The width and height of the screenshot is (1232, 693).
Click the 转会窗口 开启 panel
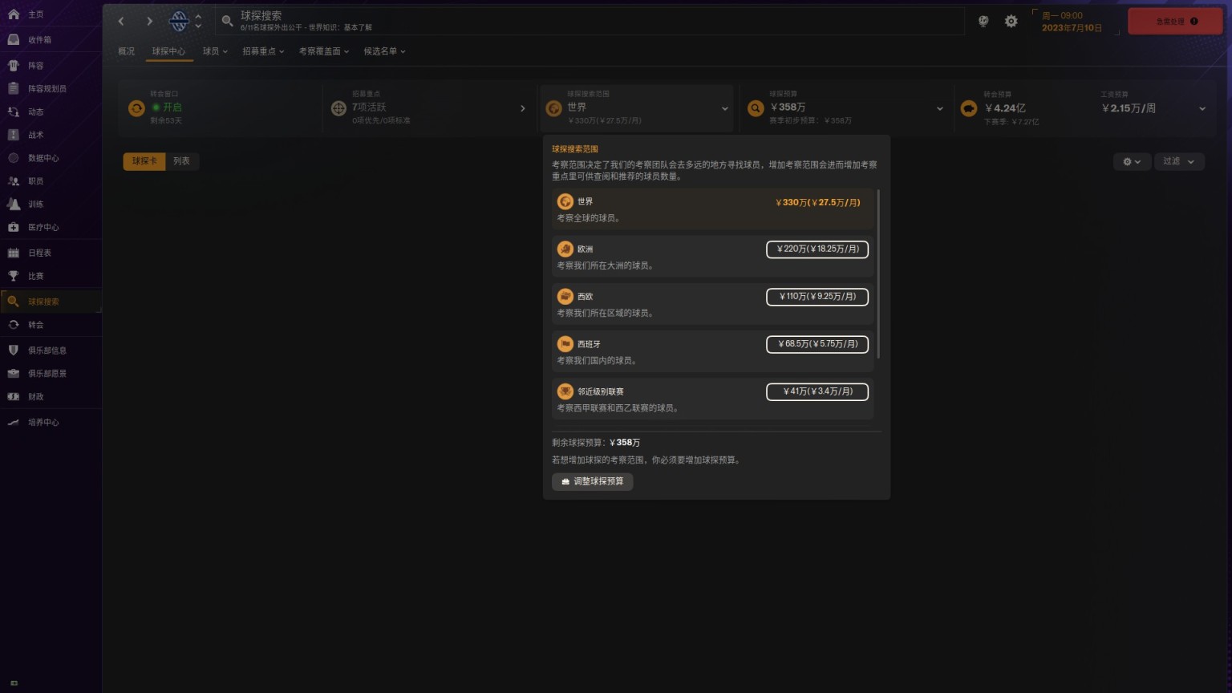pos(220,108)
